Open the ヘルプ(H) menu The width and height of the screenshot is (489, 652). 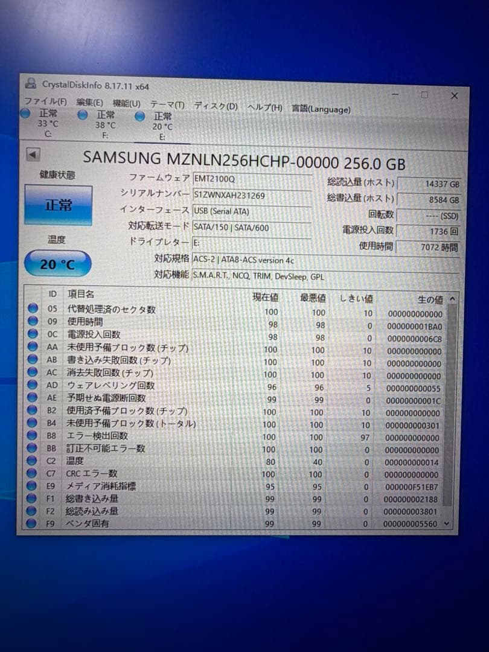tap(265, 107)
